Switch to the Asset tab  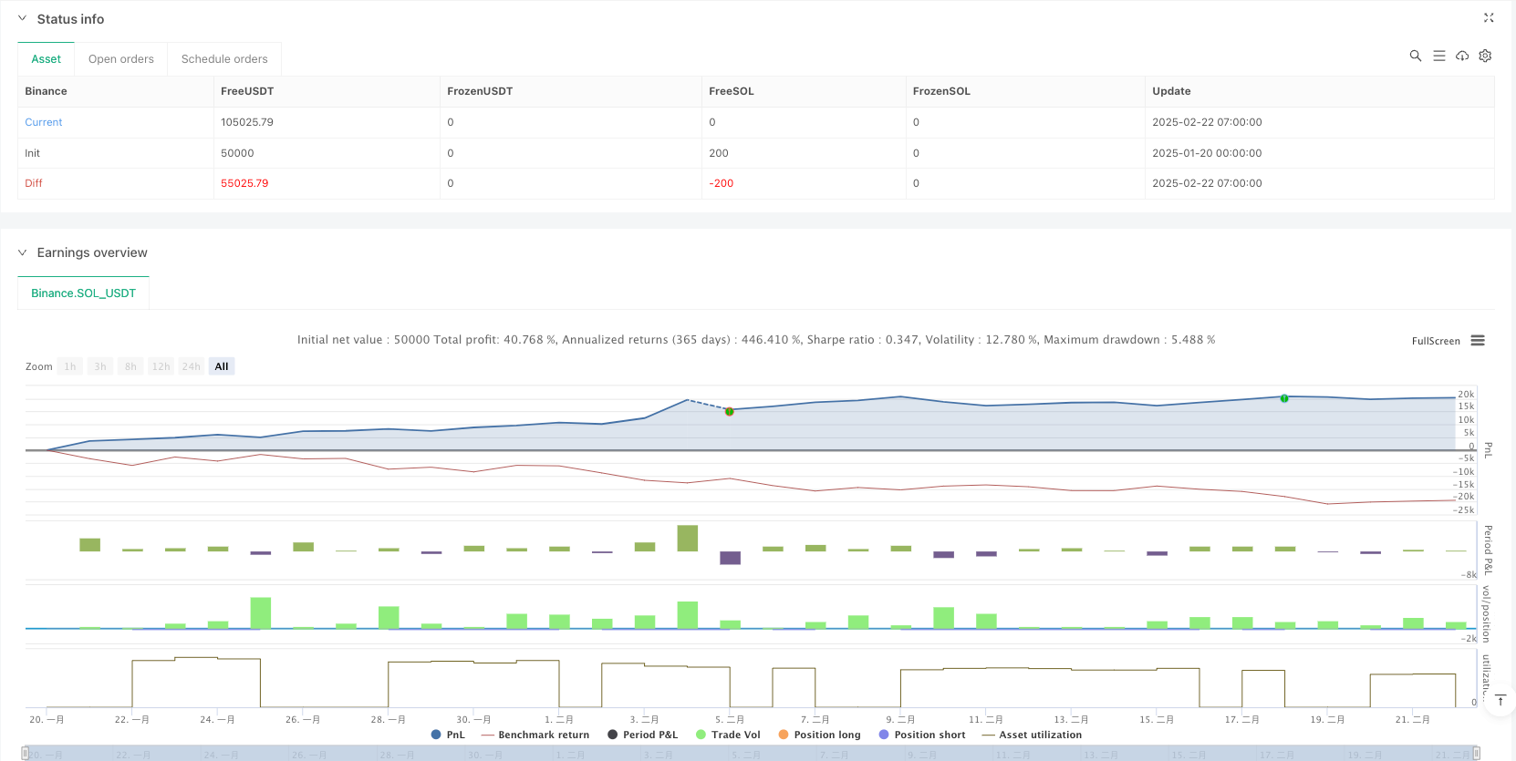[46, 59]
